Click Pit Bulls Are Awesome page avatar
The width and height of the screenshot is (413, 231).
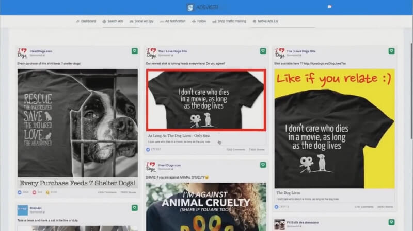pos(280,225)
